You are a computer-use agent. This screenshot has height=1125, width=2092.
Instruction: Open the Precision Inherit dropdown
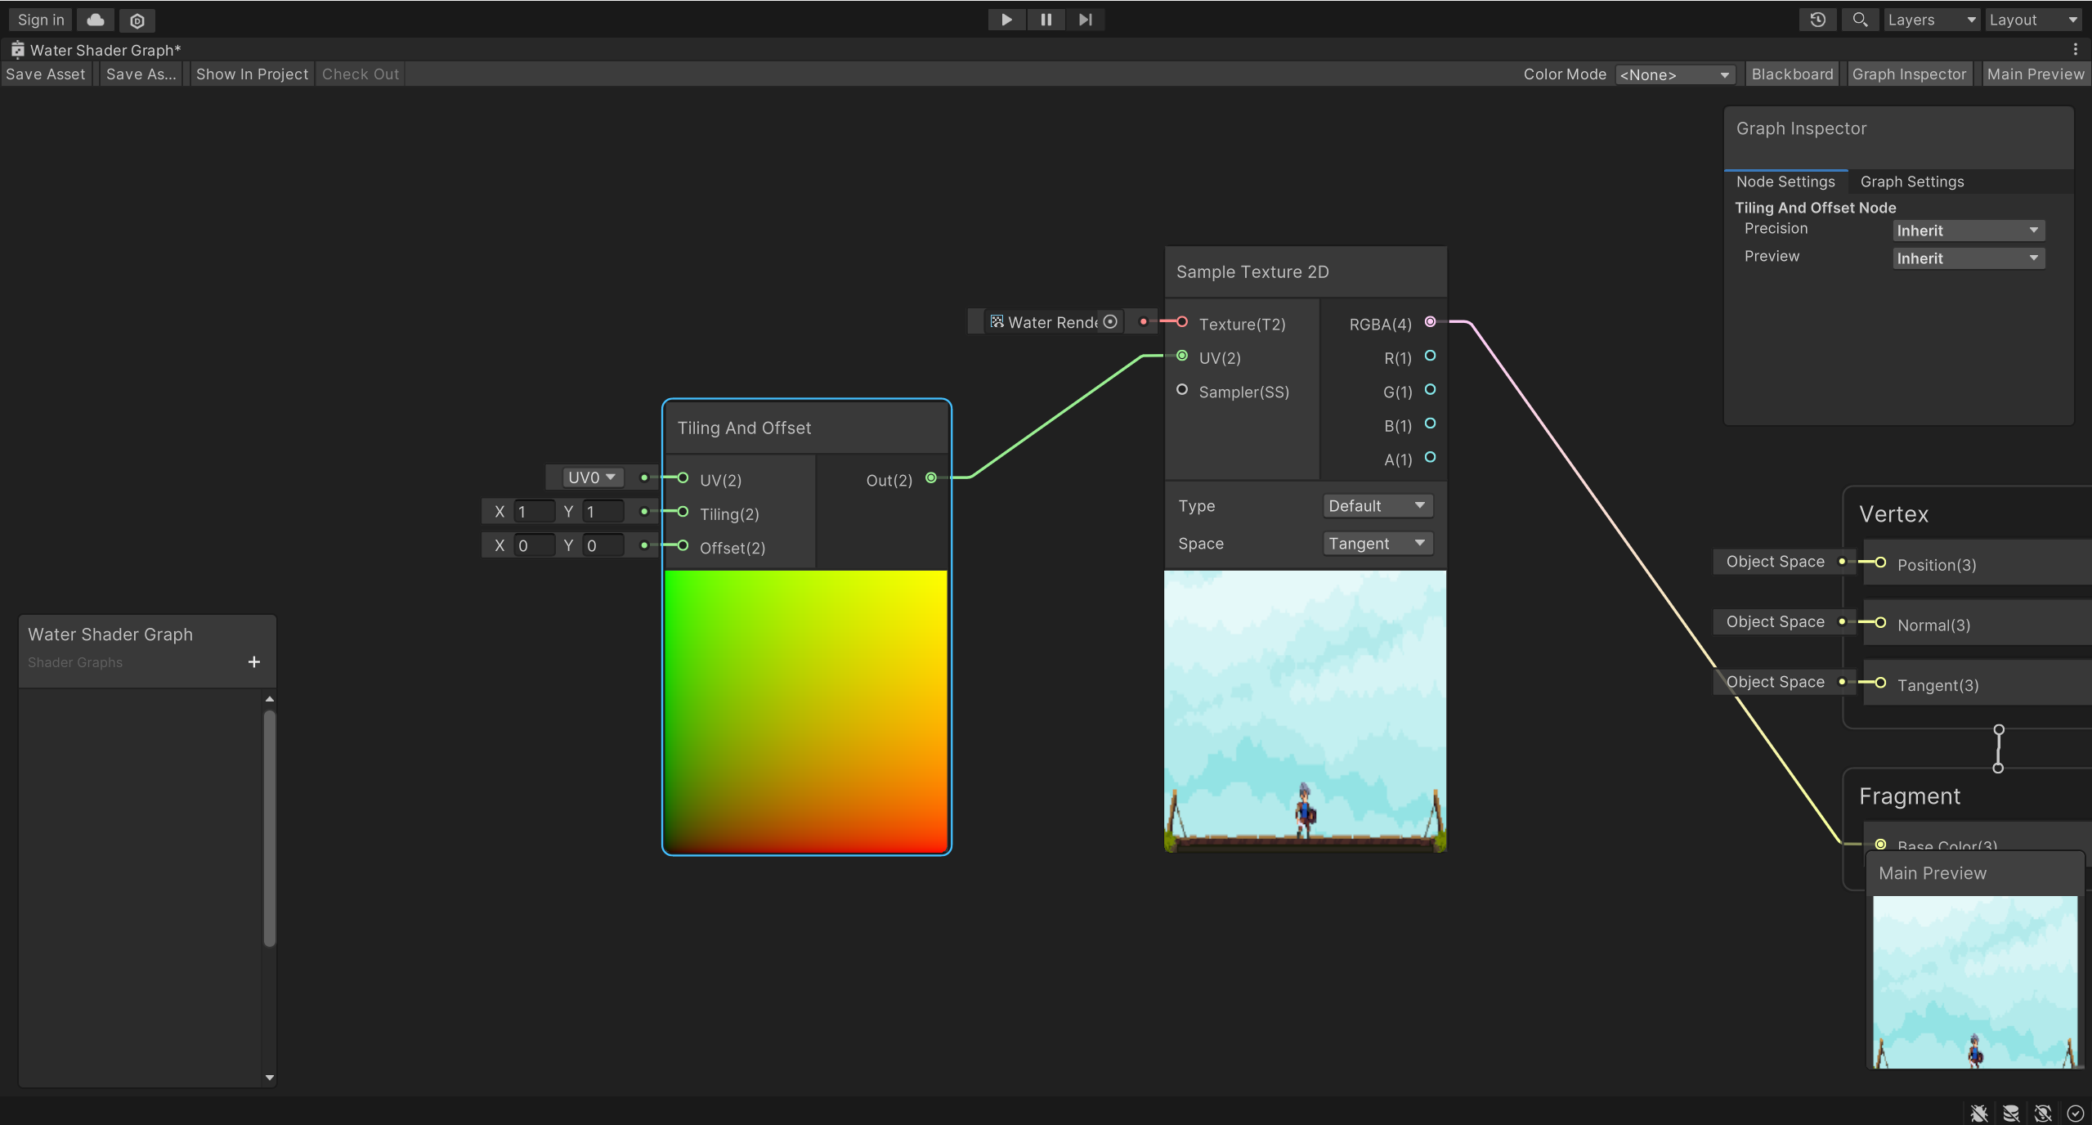point(1969,231)
